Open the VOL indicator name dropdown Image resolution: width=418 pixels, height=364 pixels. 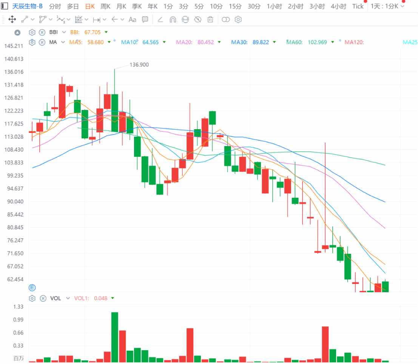[68, 298]
